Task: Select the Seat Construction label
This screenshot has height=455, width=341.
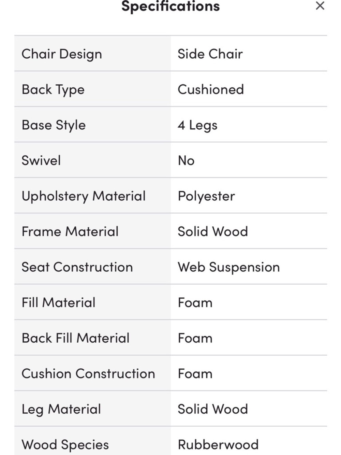Action: (77, 267)
